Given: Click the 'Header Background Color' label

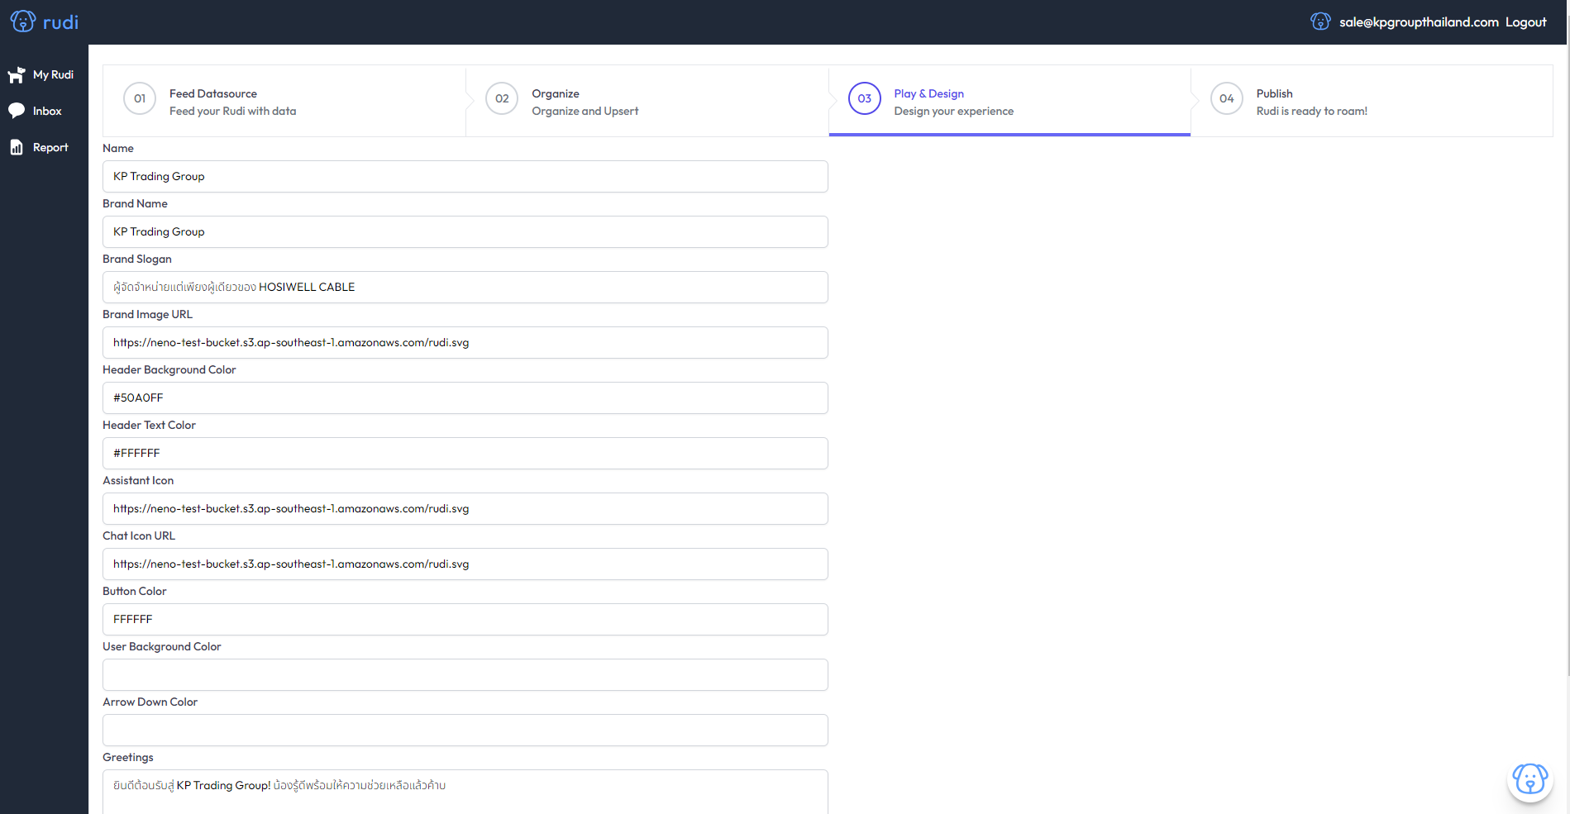Looking at the screenshot, I should click(169, 370).
